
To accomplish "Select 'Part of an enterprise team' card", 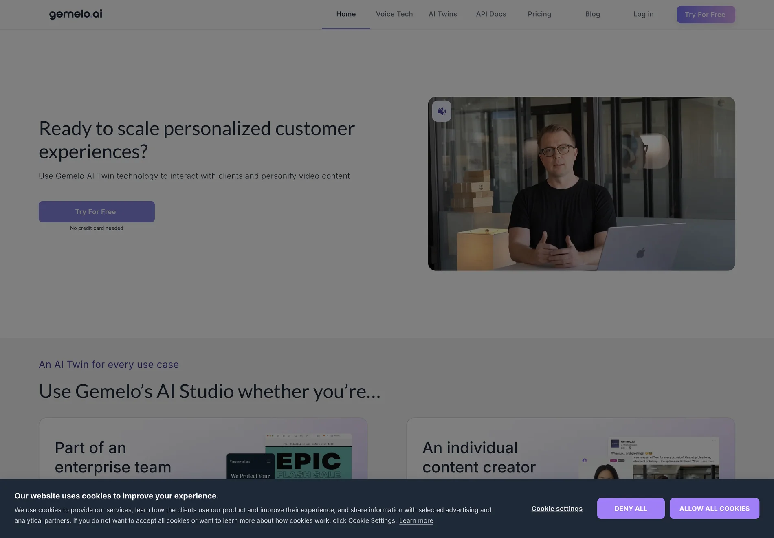I will pos(203,449).
